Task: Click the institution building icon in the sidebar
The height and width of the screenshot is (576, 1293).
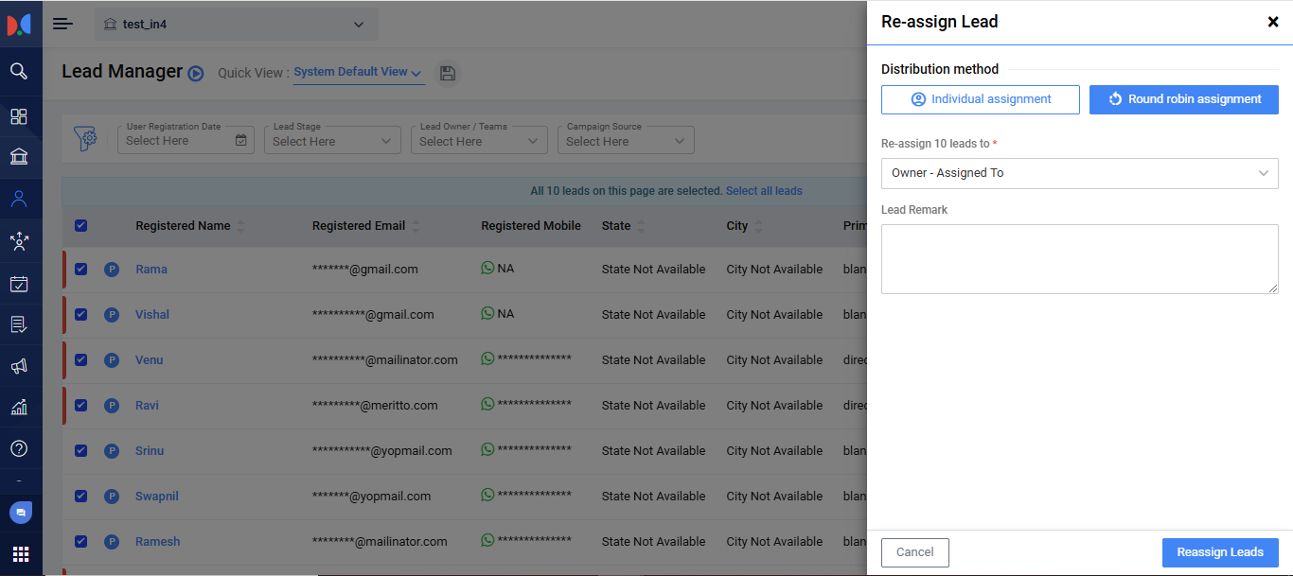Action: click(x=19, y=157)
